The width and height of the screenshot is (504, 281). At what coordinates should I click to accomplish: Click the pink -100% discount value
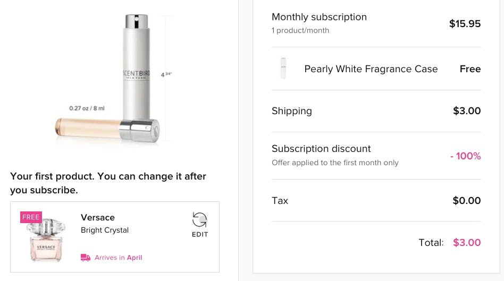[465, 156]
